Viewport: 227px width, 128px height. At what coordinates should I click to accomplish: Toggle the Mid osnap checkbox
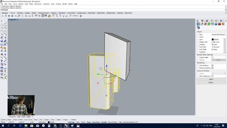tap(18, 120)
